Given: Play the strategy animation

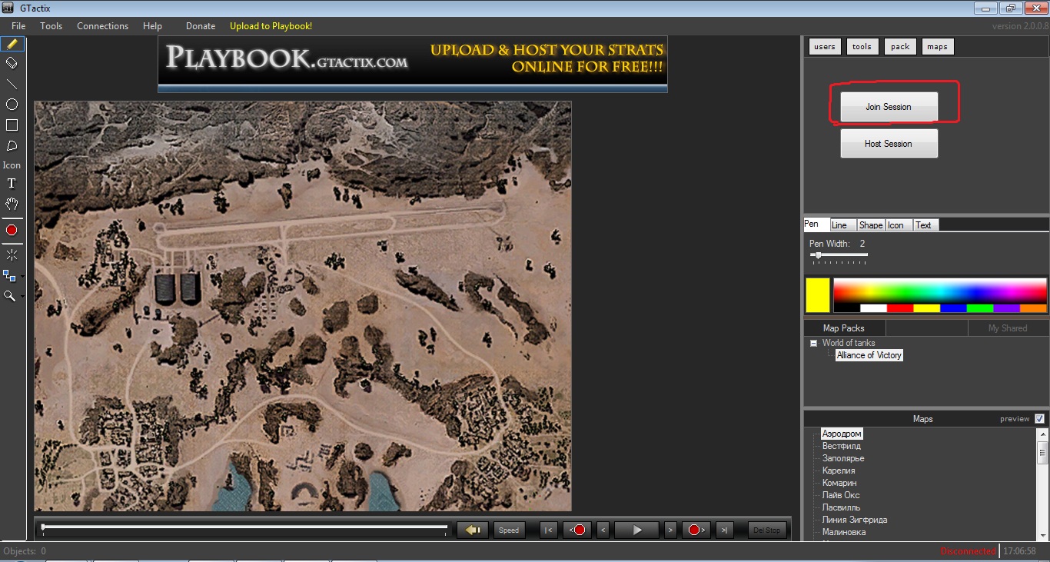Looking at the screenshot, I should click(636, 530).
